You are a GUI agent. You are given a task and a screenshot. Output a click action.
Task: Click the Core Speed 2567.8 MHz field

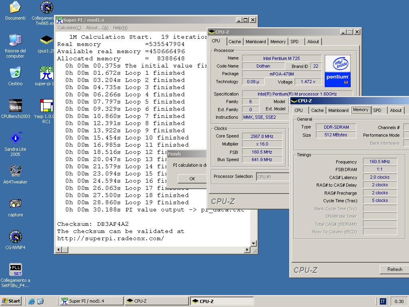262,136
